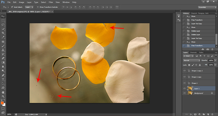Select the Lasso tool

[3, 25]
